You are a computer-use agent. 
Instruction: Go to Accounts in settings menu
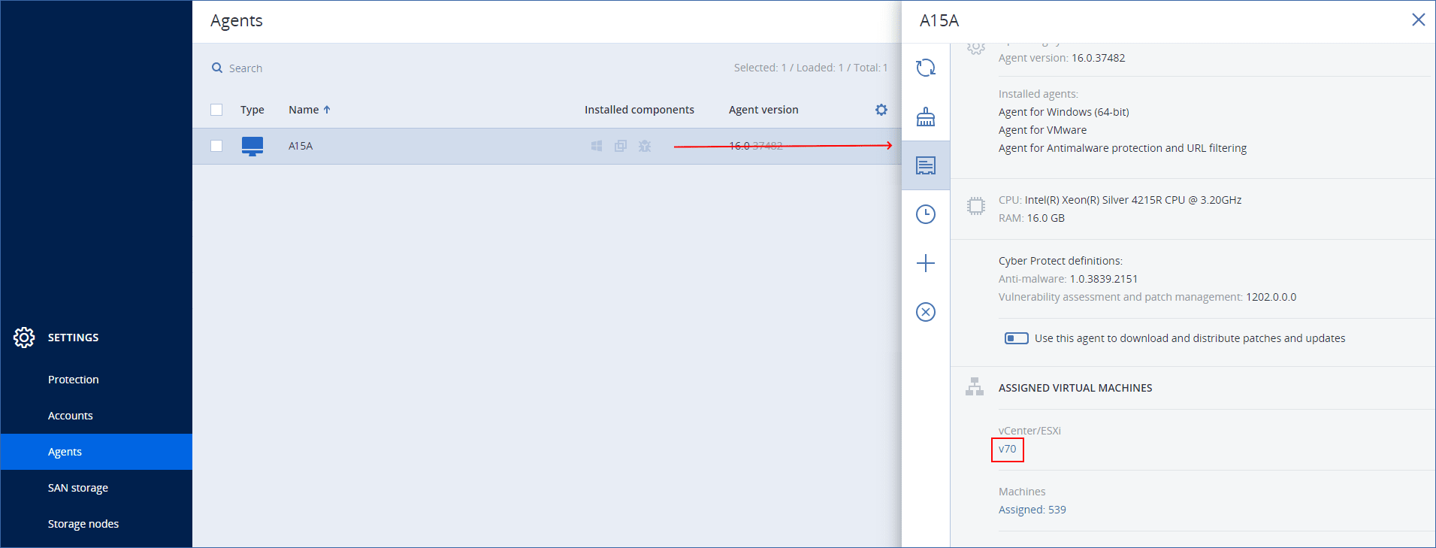71,416
